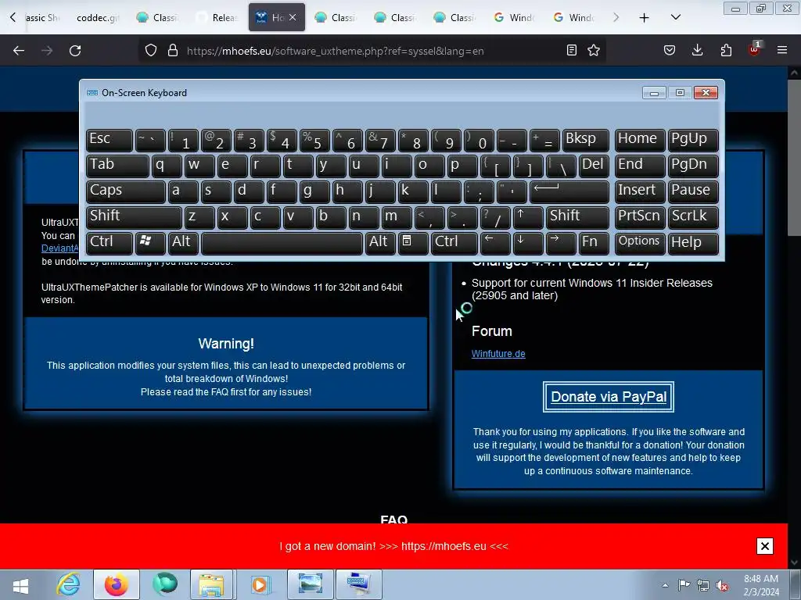Switch to the Releases tab
801x600 pixels.
pos(217,17)
